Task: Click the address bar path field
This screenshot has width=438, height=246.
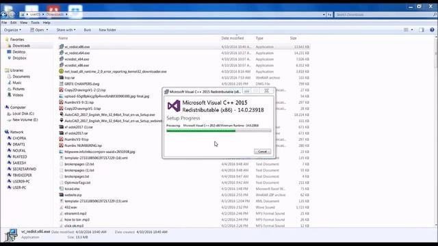Action: [x=172, y=14]
